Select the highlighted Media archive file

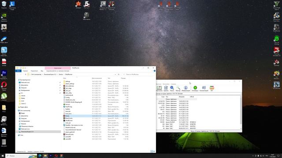pyautogui.click(x=96, y=116)
